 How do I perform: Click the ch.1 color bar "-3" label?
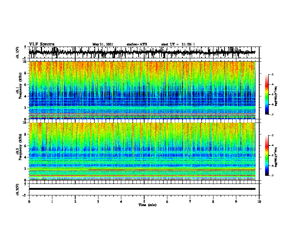click(272, 74)
